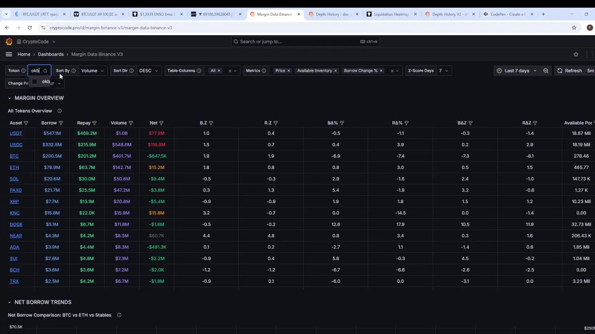Open the Grafana home logo
595x334 pixels.
tap(9, 42)
